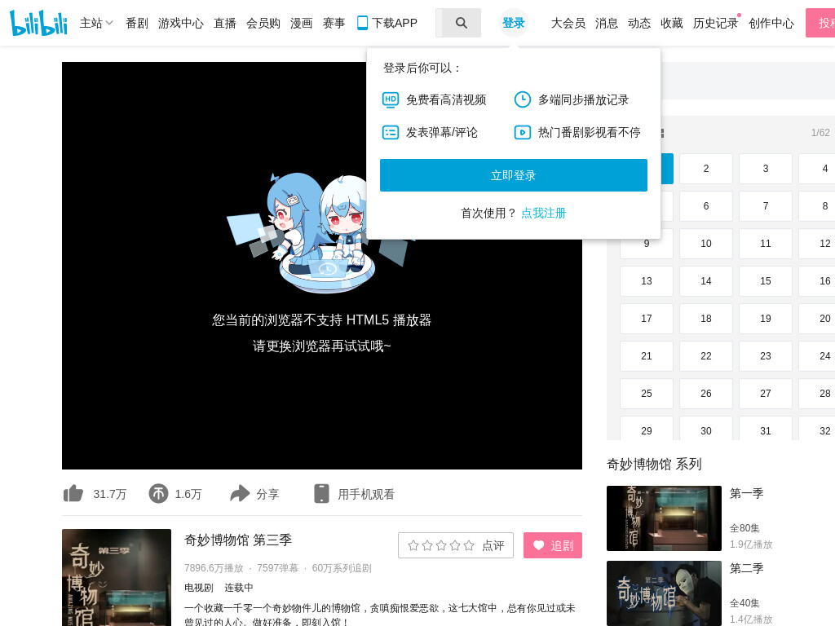Viewport: 835px width, 626px height.
Task: Open 第二季 series thumbnail
Action: [x=664, y=593]
